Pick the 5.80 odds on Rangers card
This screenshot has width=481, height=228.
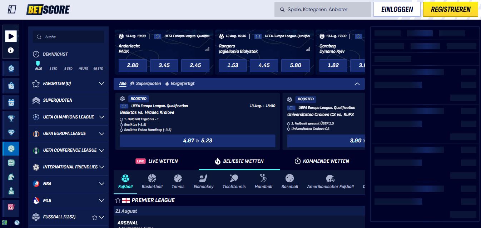296,65
